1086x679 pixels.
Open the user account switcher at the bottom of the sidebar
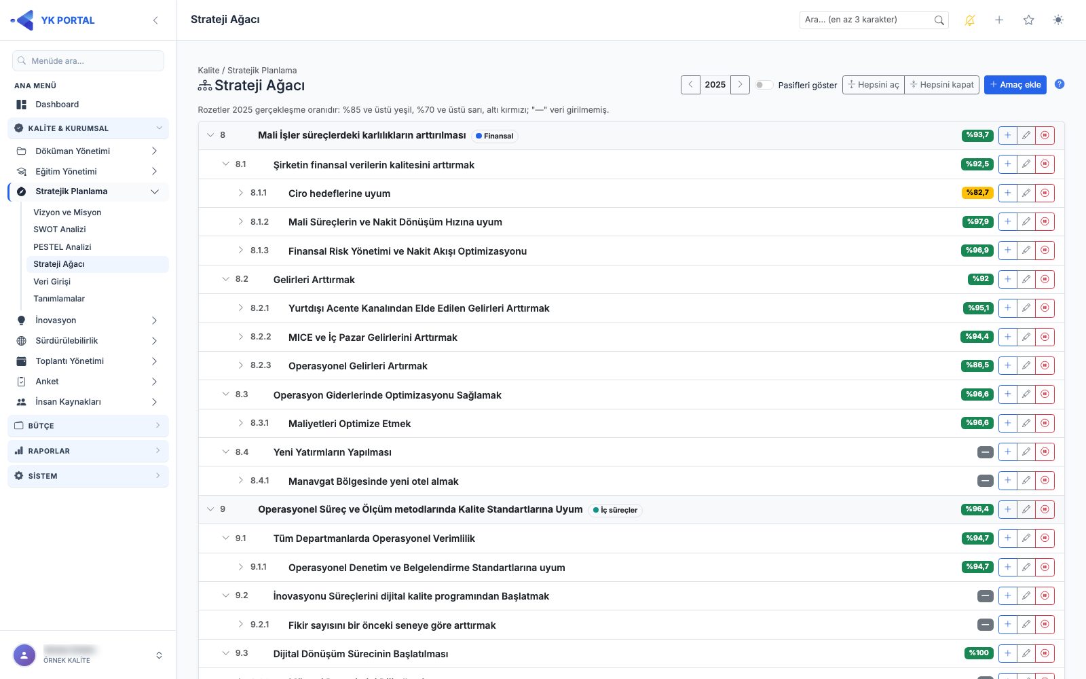[159, 655]
